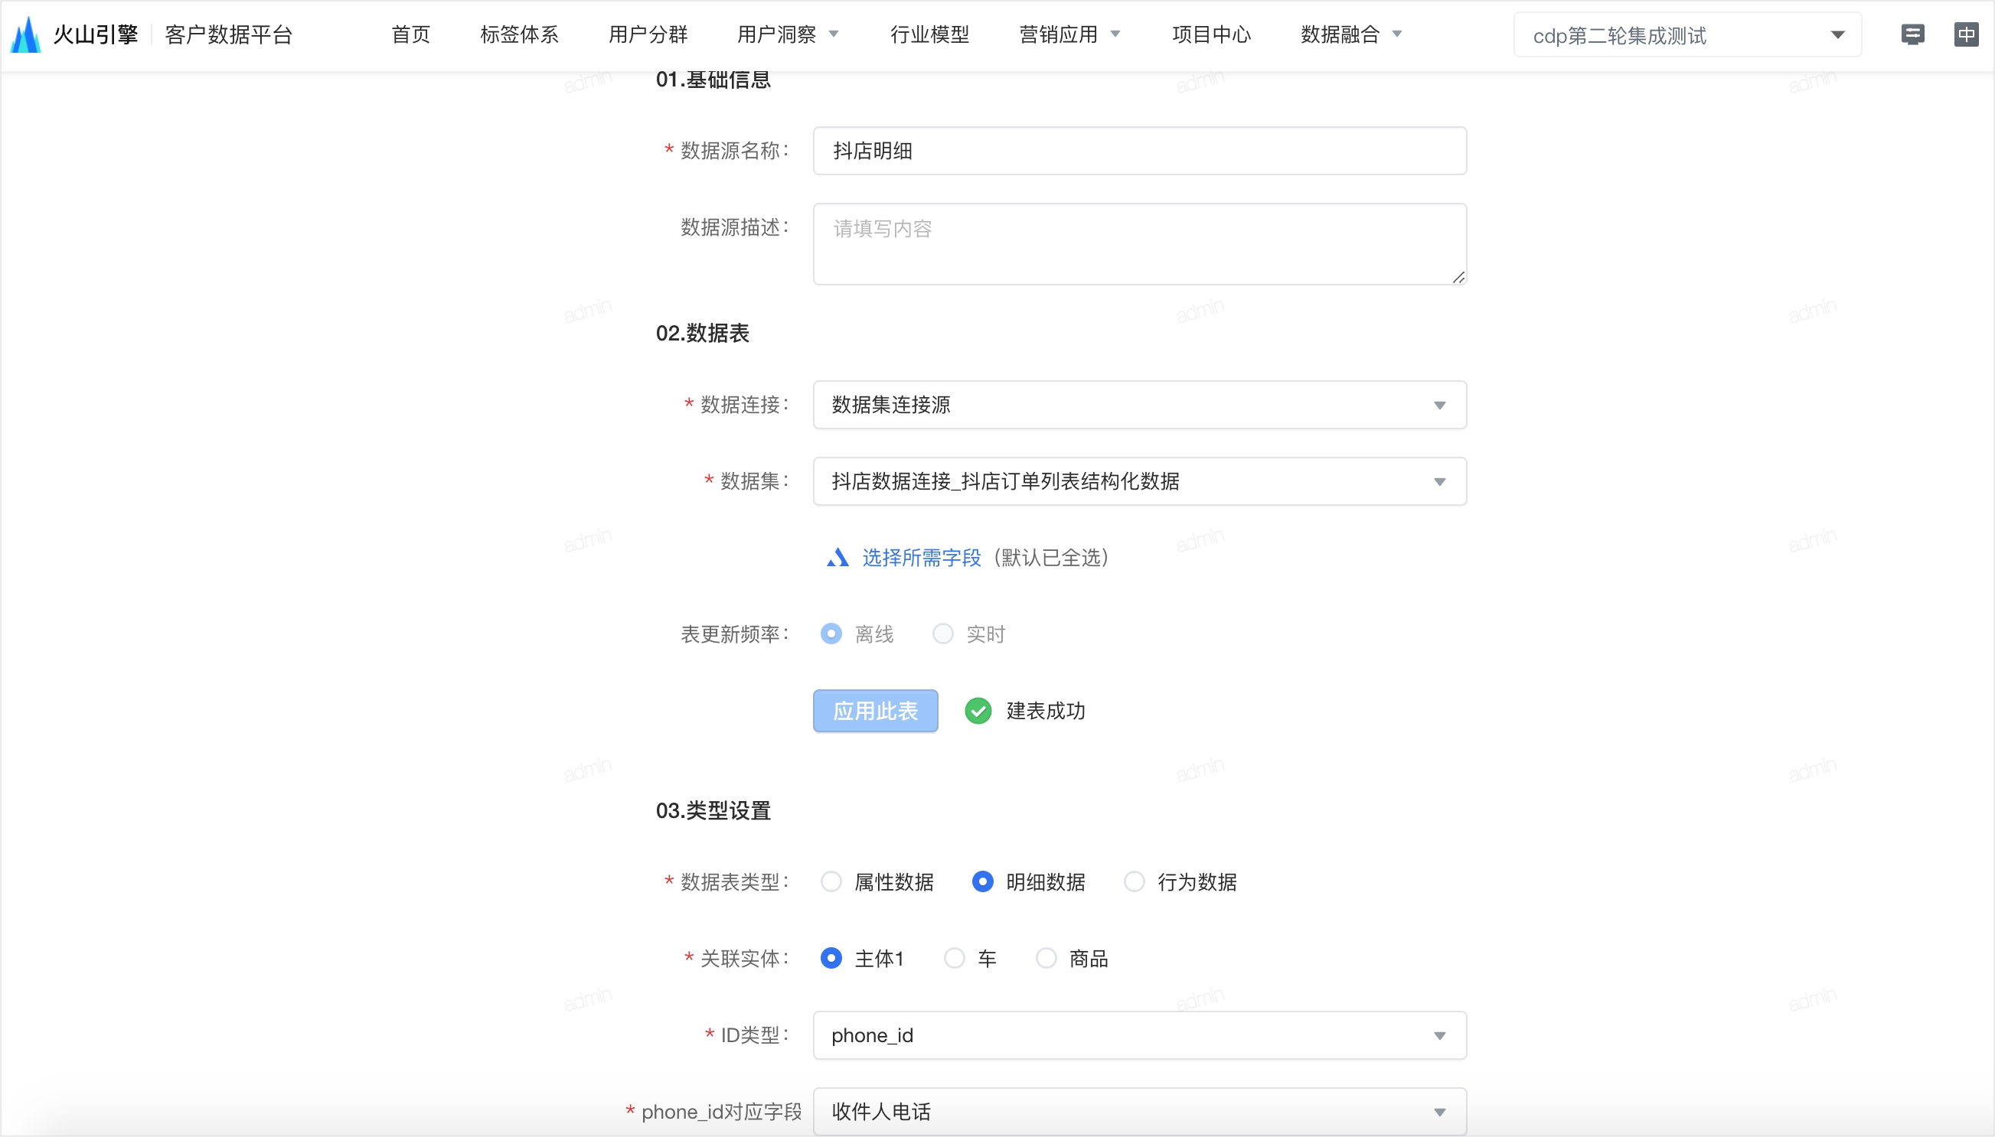
Task: Select 主体1 as associated entity
Action: tap(831, 958)
